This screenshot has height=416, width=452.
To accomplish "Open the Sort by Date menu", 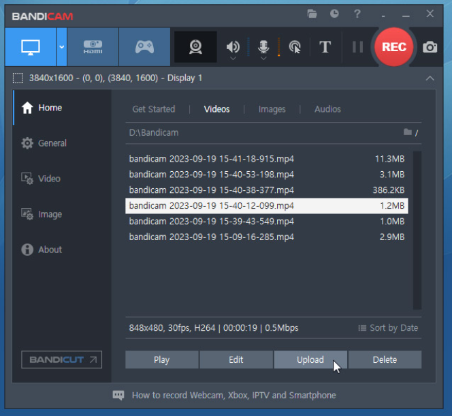I will click(x=388, y=328).
